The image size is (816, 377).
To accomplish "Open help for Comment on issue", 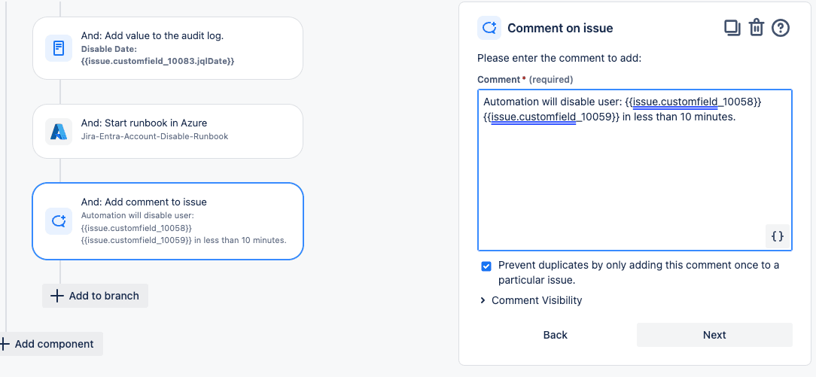I will 780,28.
